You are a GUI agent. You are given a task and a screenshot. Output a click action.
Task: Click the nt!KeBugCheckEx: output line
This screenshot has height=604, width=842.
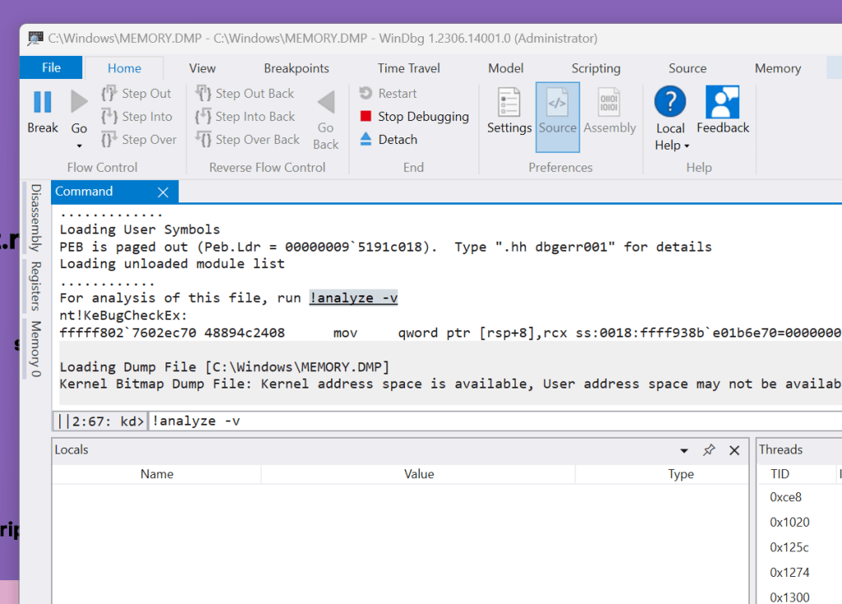click(x=123, y=315)
